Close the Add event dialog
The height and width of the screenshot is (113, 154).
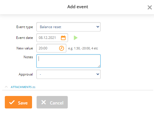tap(150, 7)
